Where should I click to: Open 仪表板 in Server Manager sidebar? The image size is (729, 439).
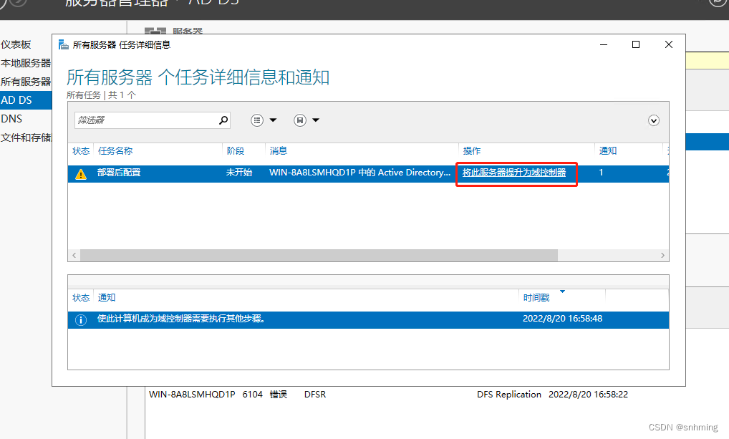[16, 44]
